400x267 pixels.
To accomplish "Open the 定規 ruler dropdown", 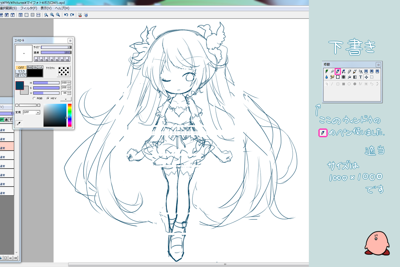I will [x=38, y=113].
